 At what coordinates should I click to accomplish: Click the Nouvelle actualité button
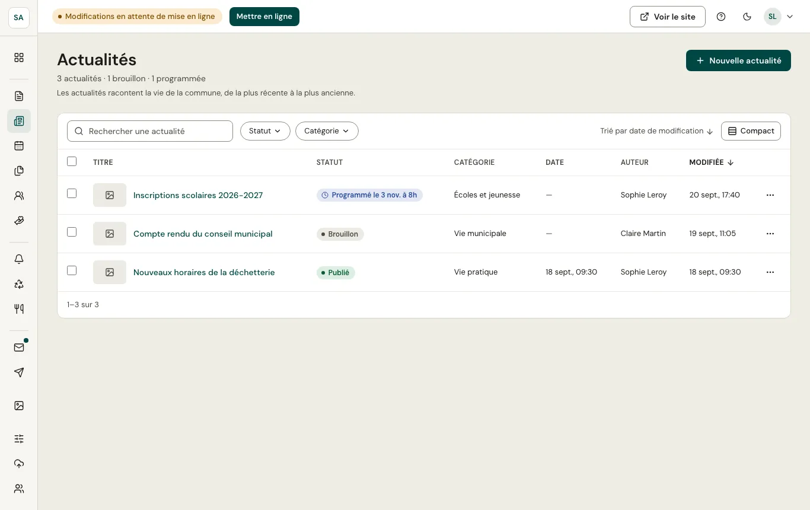coord(738,60)
